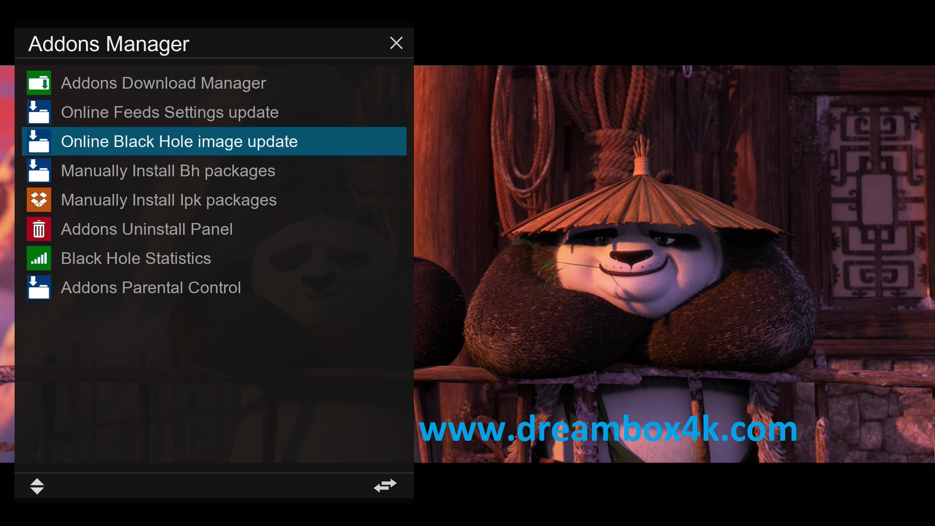The height and width of the screenshot is (526, 935).
Task: Open Addons Download Manager entry
Action: click(x=214, y=83)
